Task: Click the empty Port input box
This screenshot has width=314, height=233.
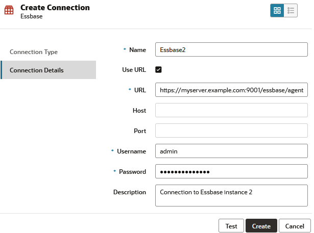Action: click(231, 131)
